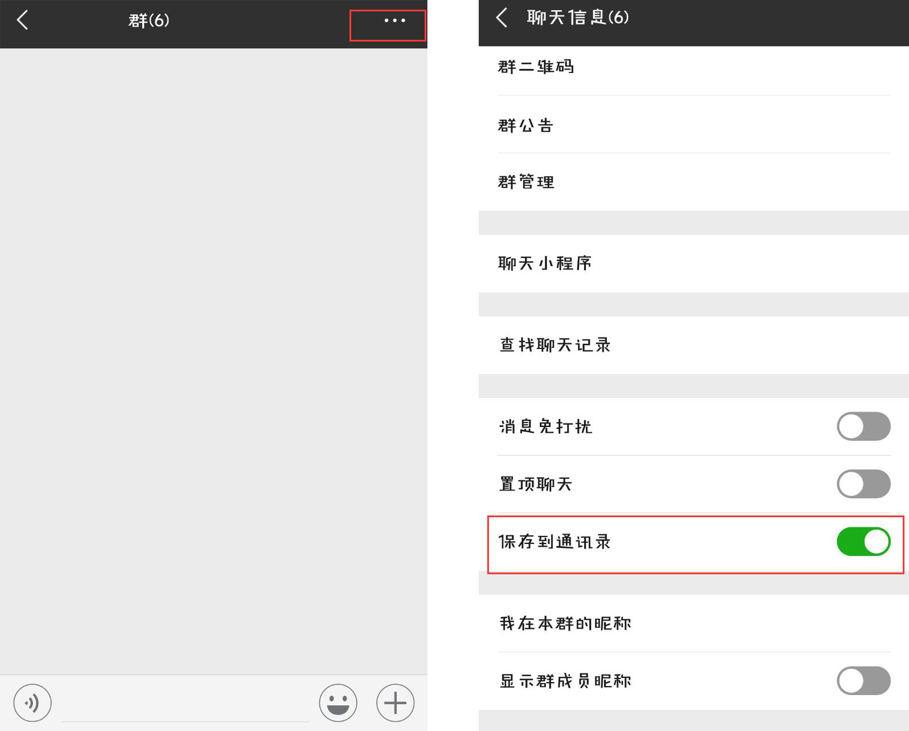Toggle 置顶聊天 sticky chat switch
The image size is (909, 731).
pos(863,484)
